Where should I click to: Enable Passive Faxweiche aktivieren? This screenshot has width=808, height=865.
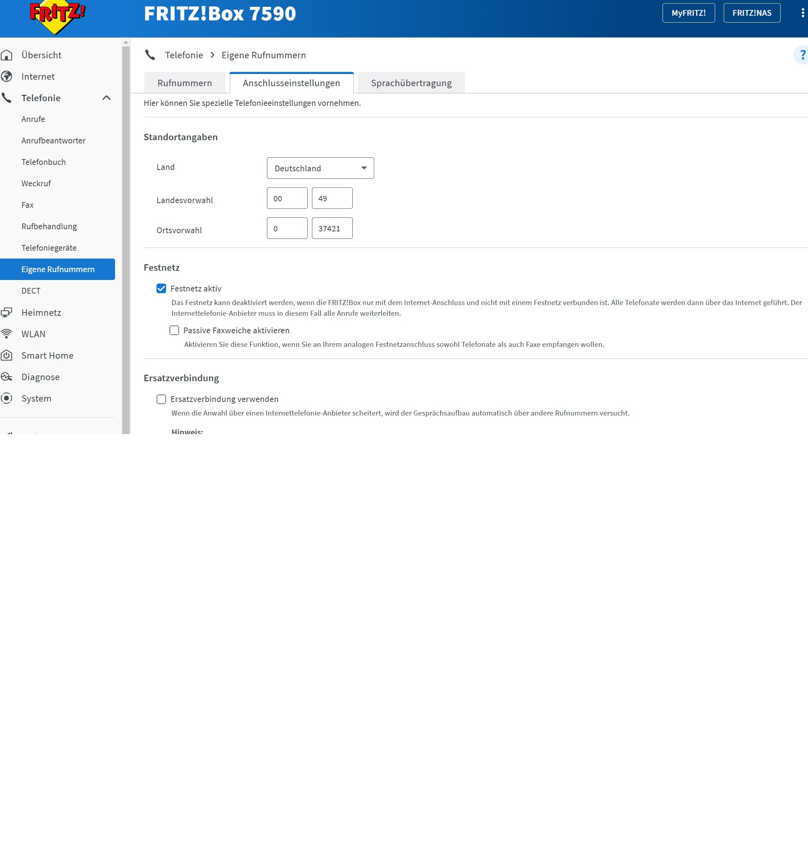tap(174, 330)
